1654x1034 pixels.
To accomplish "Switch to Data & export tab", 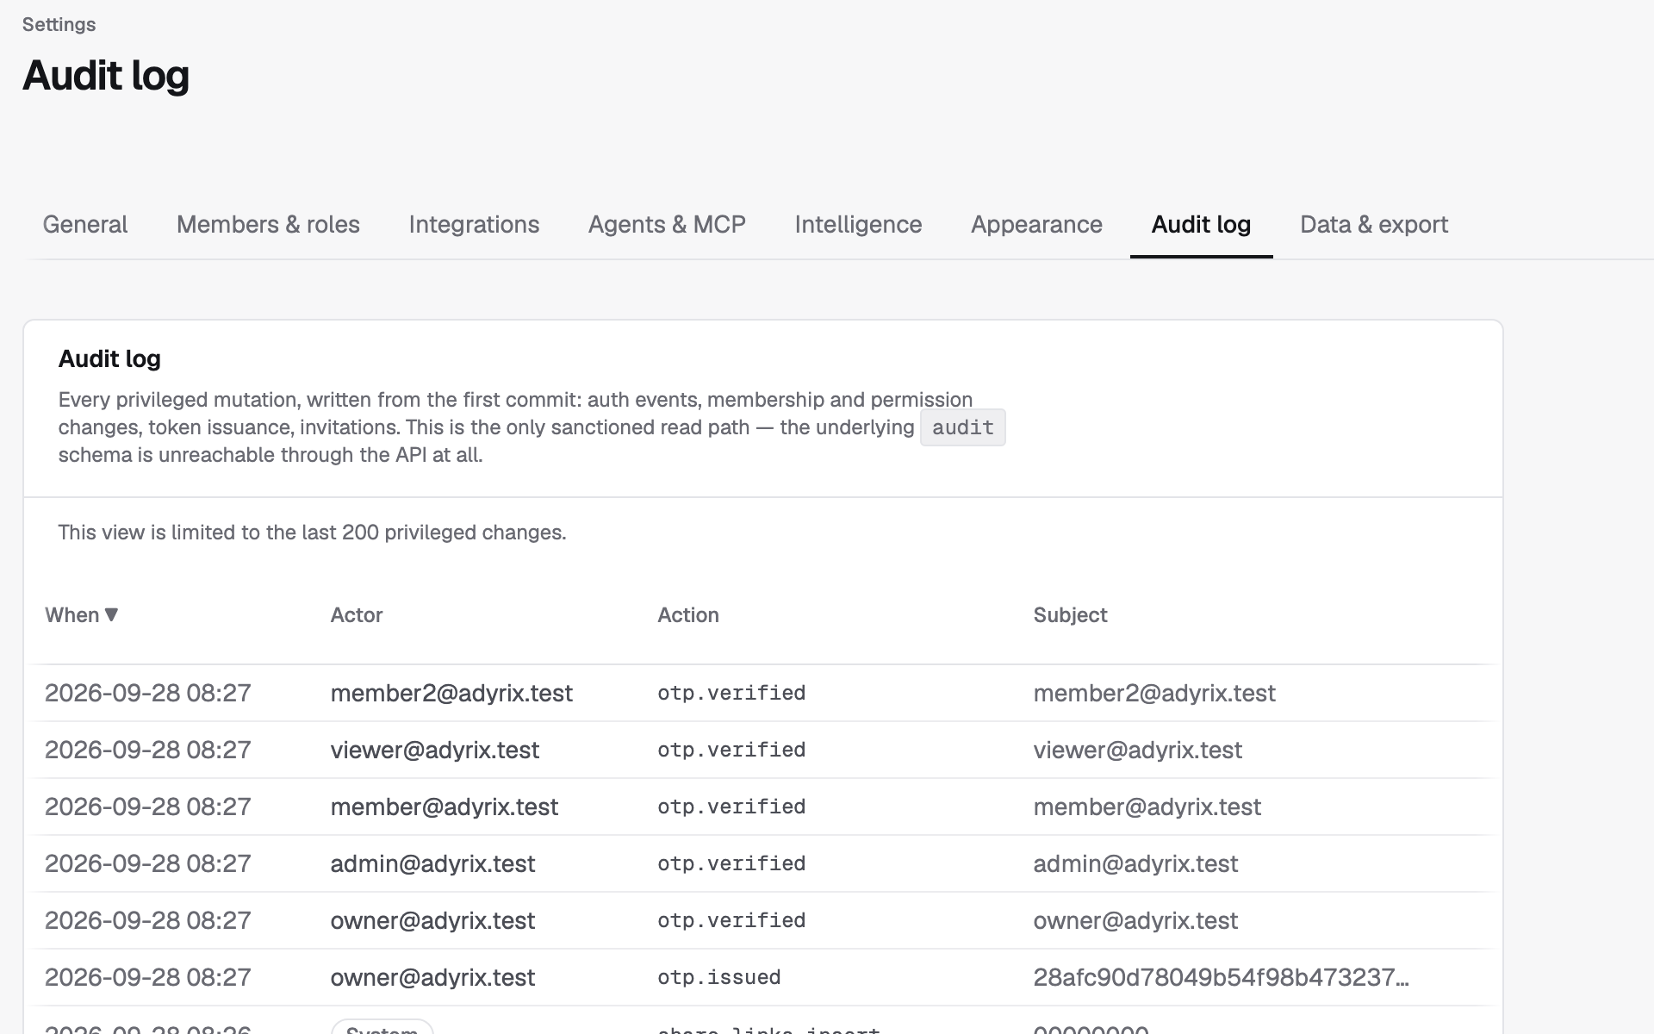I will click(1374, 224).
